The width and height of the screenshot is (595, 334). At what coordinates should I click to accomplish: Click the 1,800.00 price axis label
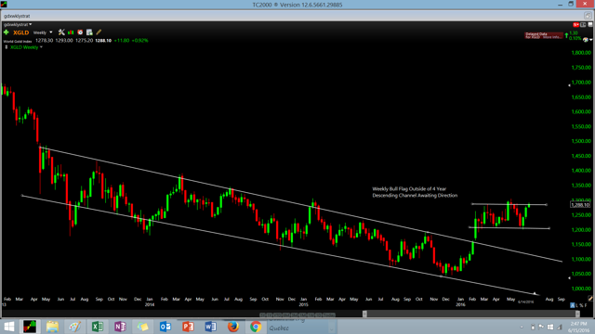[x=581, y=53]
